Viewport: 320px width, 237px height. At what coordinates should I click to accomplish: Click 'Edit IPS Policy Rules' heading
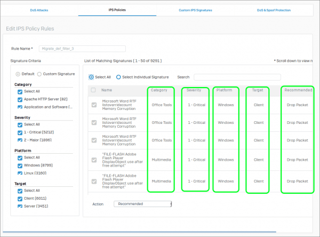click(x=30, y=29)
